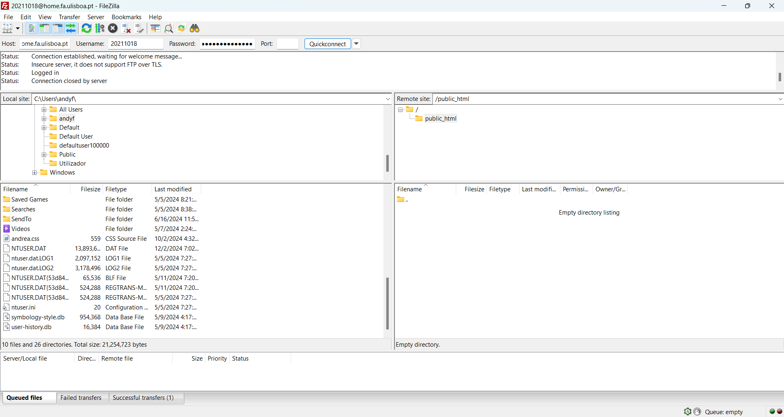
Task: Open directory listing filters dialog
Action: (x=155, y=28)
